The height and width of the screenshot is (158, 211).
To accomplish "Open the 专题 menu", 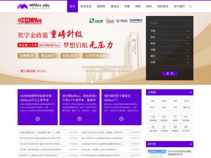I will (x=127, y=6).
